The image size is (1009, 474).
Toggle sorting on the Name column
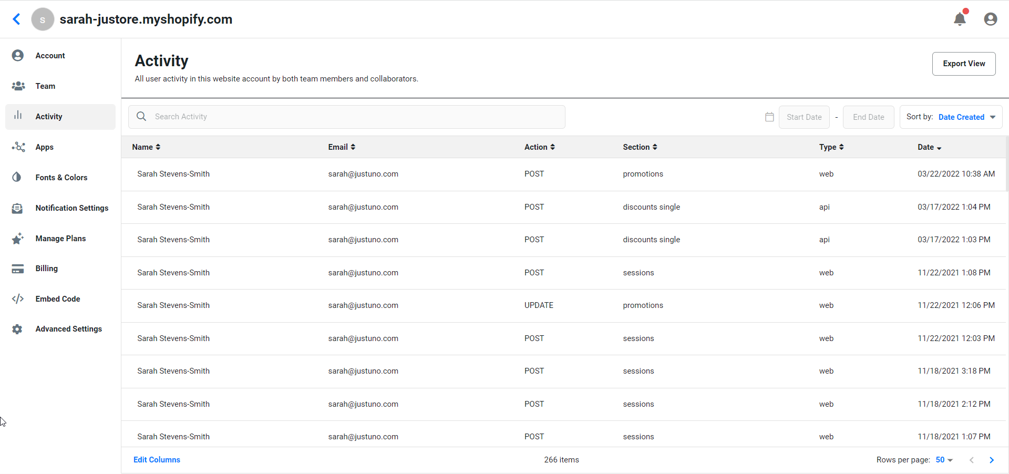[158, 147]
